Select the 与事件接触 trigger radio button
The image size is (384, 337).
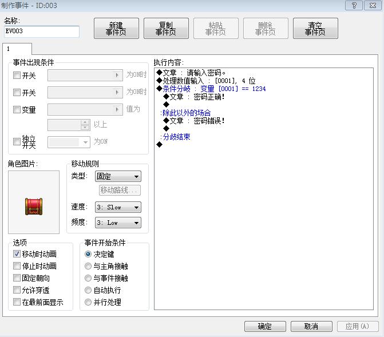click(x=88, y=278)
